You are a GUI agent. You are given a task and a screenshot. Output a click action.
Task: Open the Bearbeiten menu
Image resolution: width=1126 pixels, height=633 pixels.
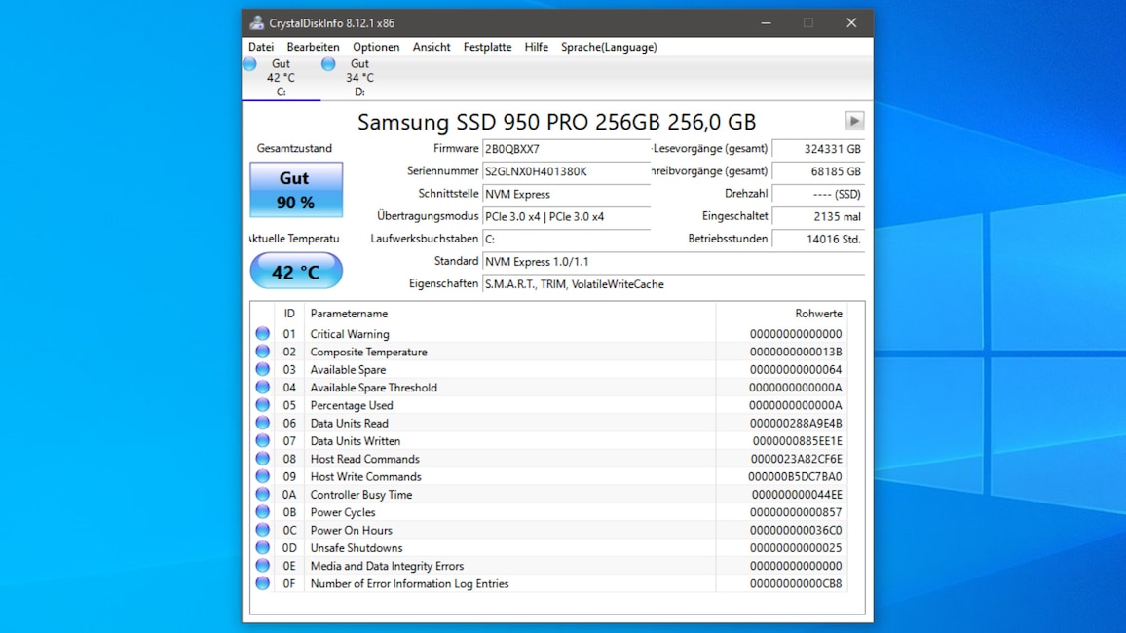pyautogui.click(x=313, y=47)
